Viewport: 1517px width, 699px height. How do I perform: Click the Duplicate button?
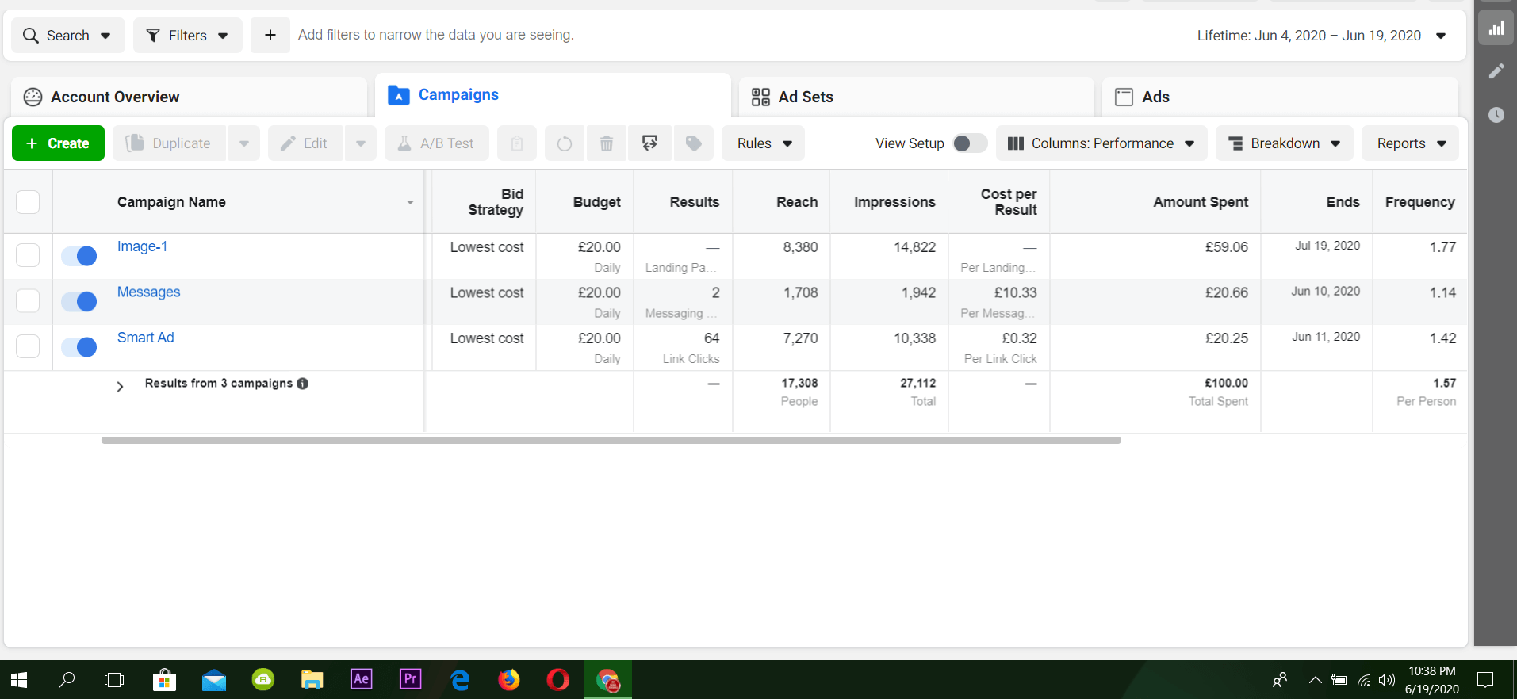pyautogui.click(x=170, y=143)
